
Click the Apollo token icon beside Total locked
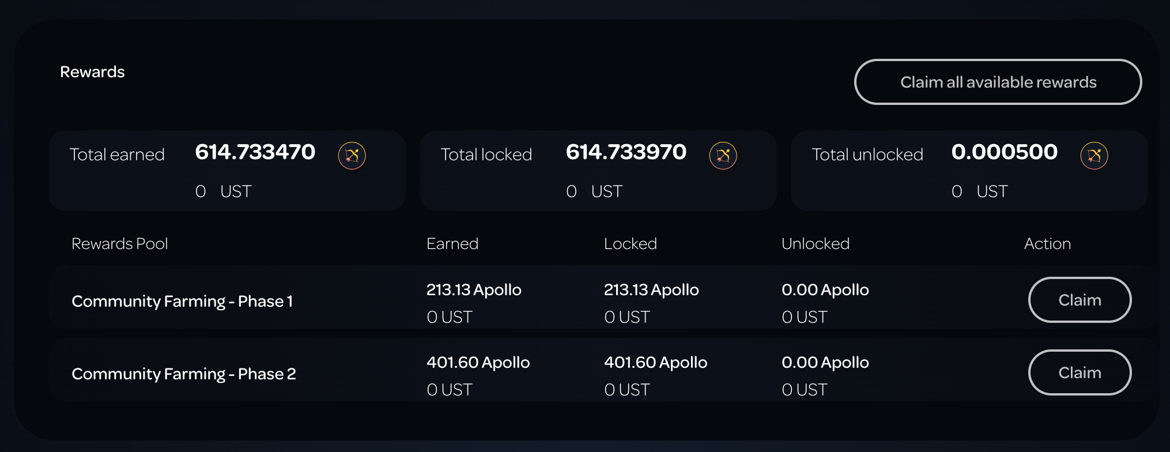[723, 156]
